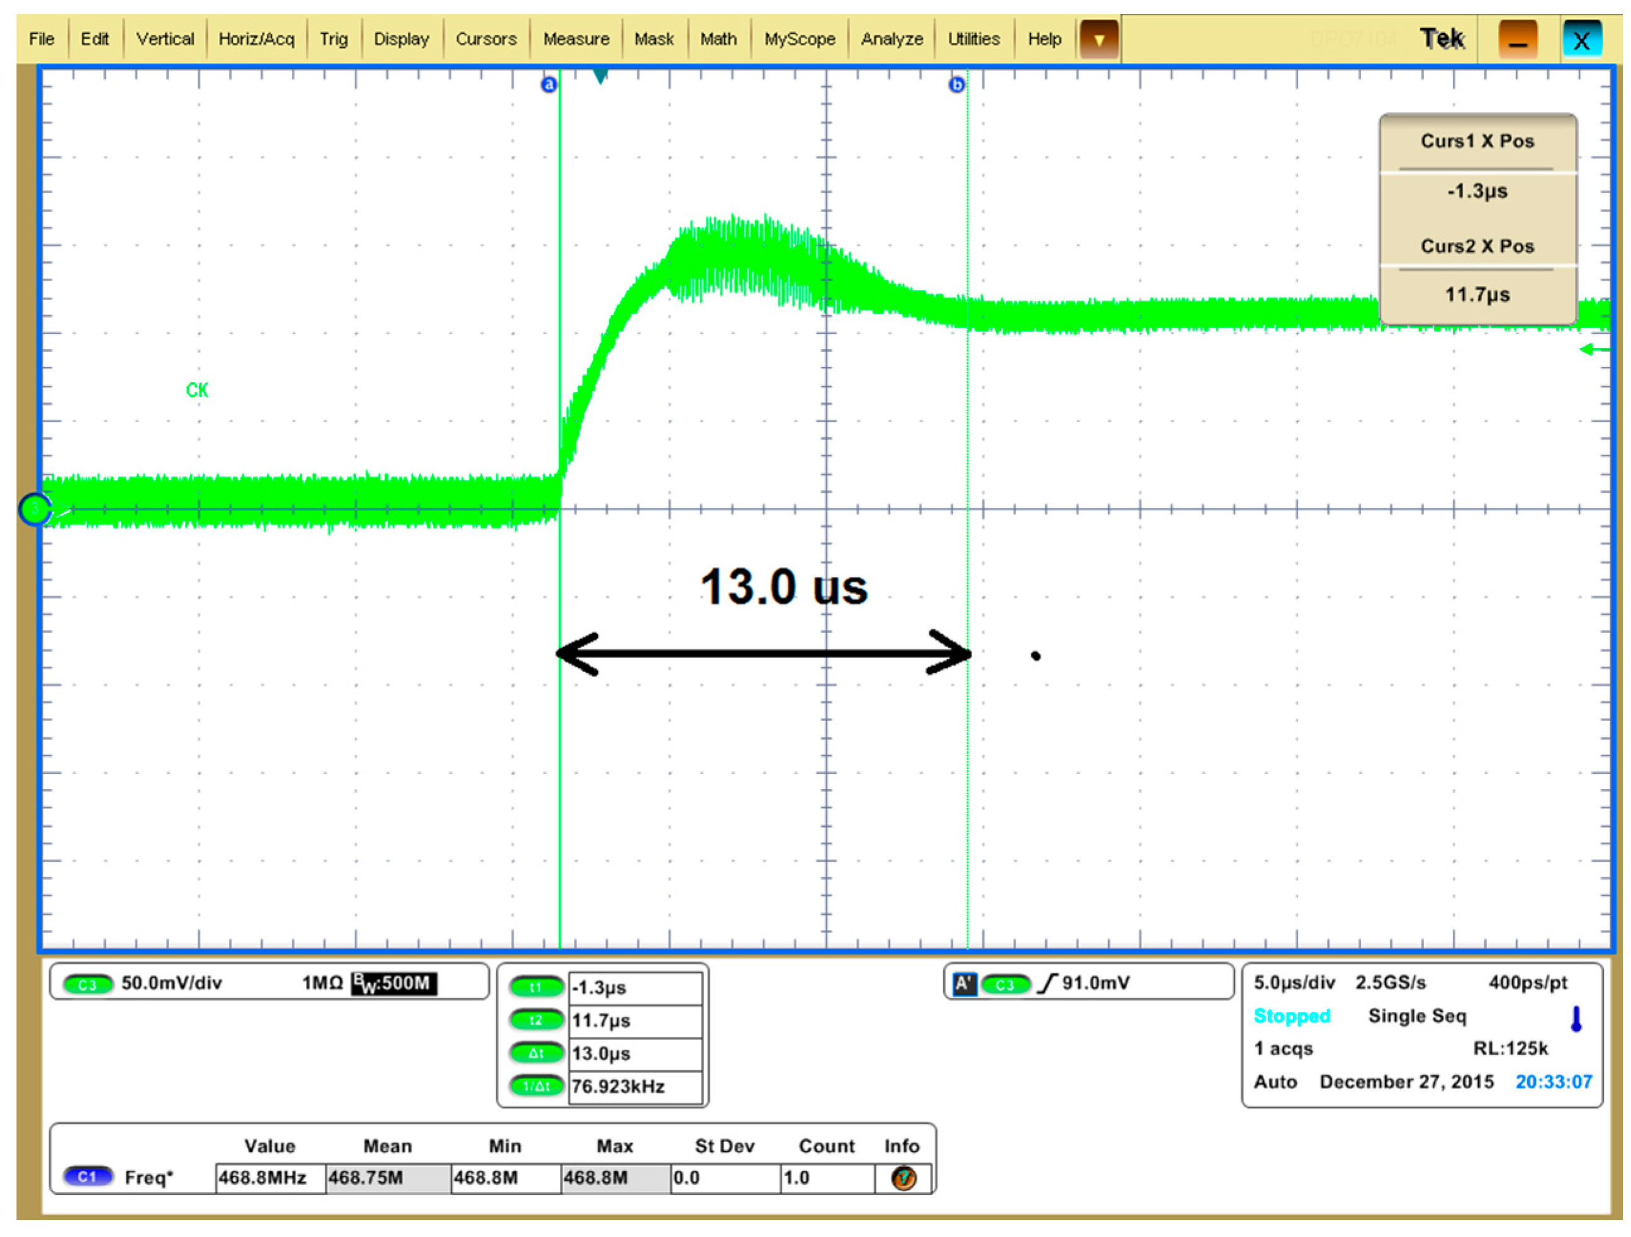Click the blue thermometer temperature icon

coord(1576,1019)
